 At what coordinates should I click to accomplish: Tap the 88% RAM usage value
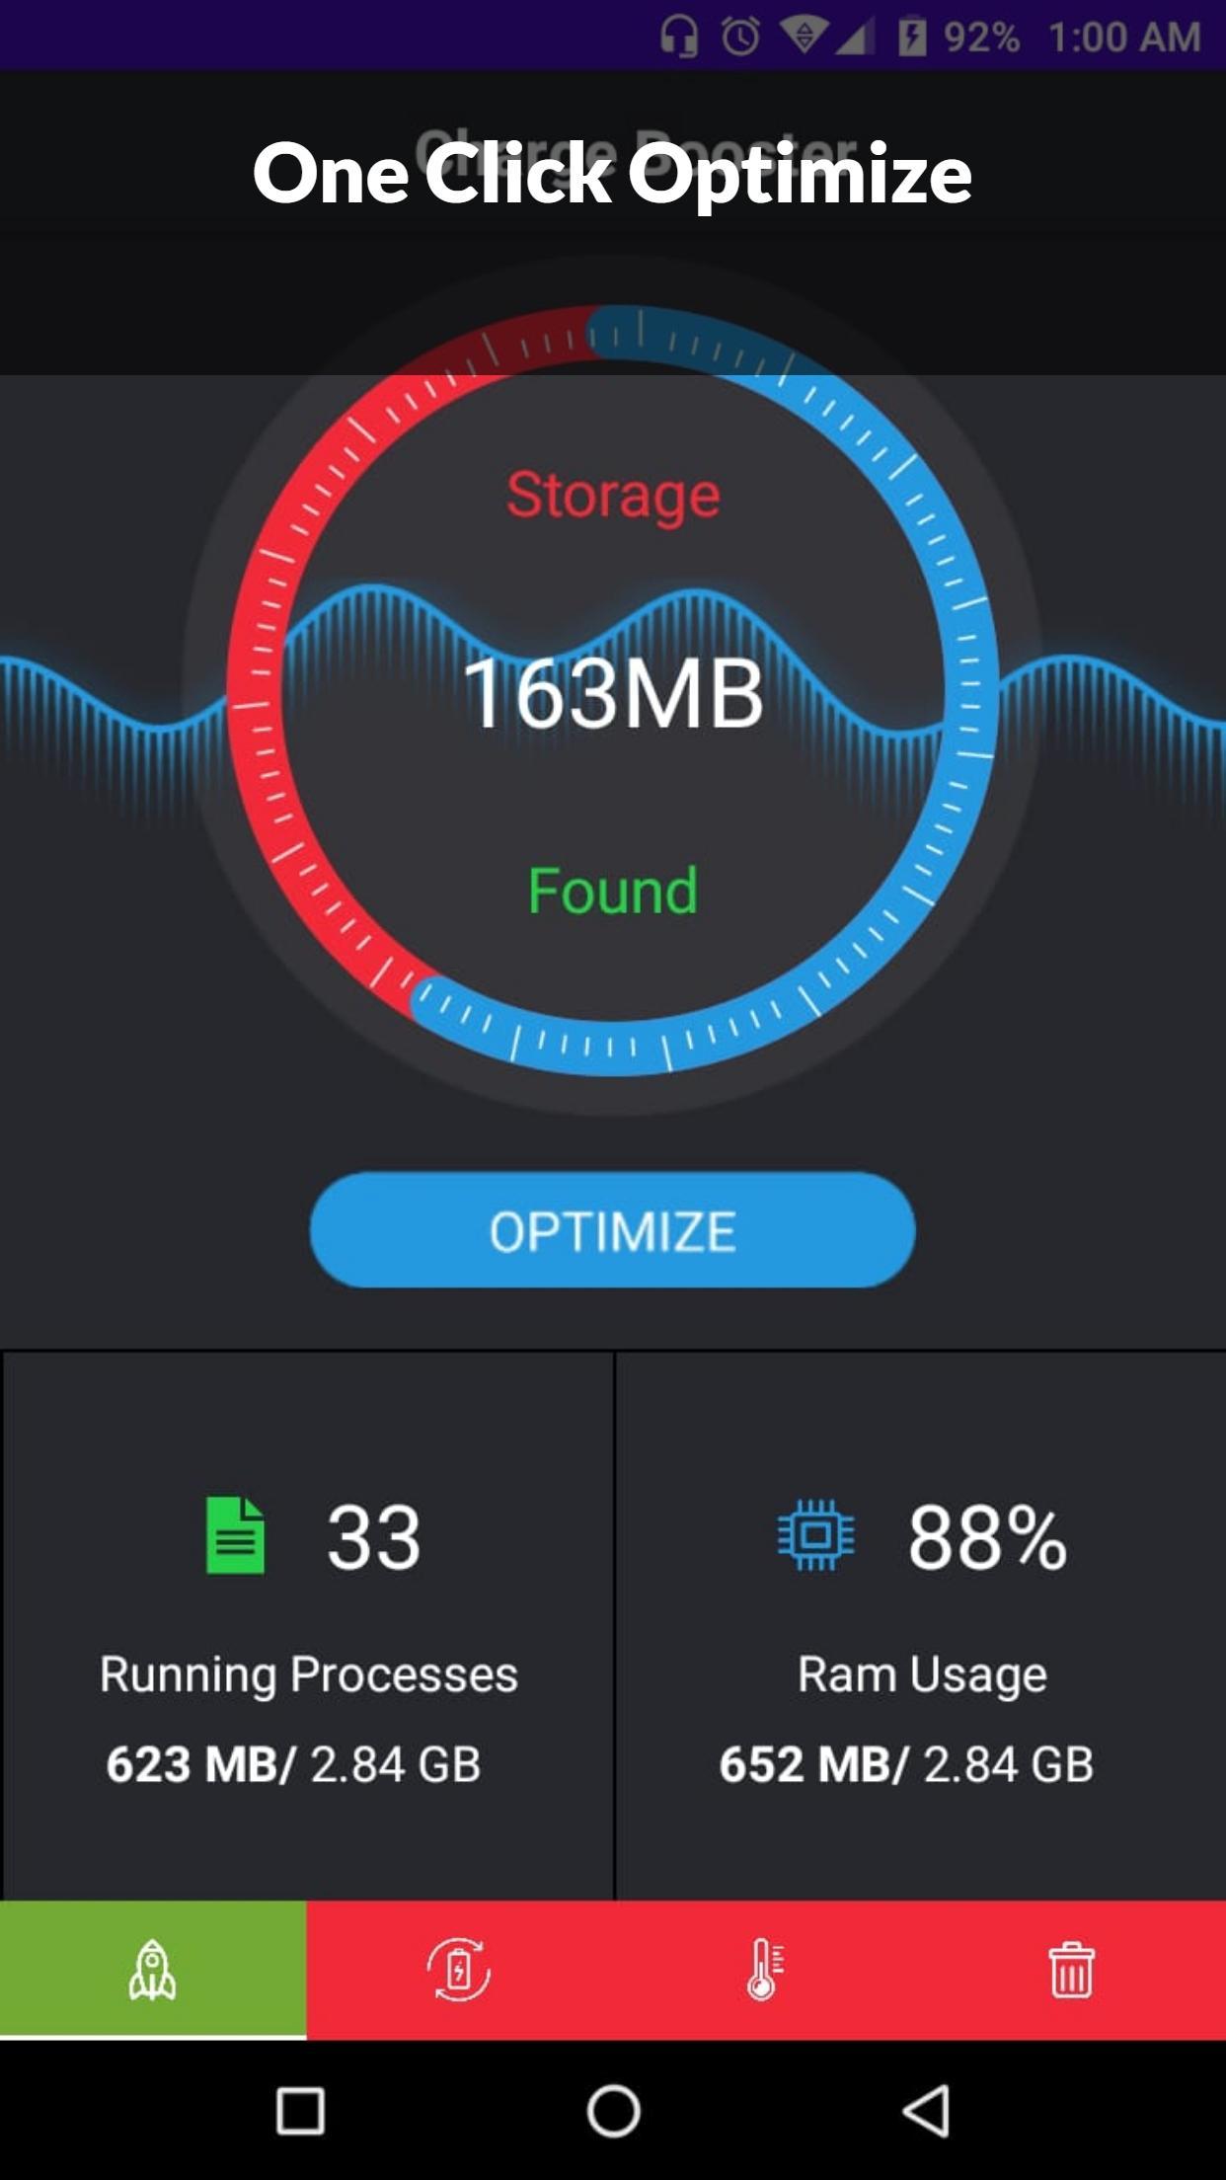pyautogui.click(x=987, y=1537)
